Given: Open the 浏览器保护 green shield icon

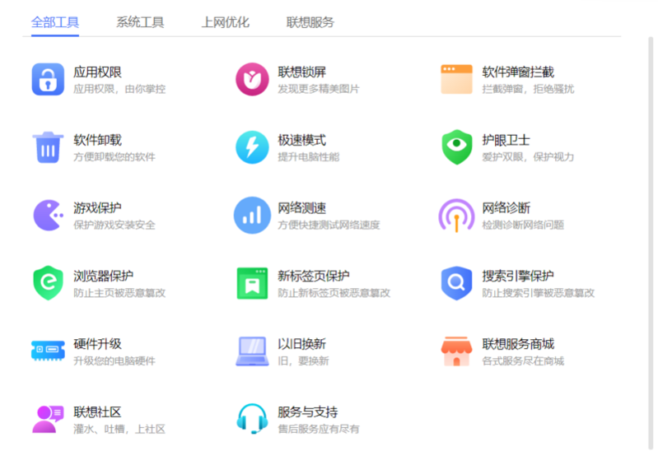Looking at the screenshot, I should [48, 283].
